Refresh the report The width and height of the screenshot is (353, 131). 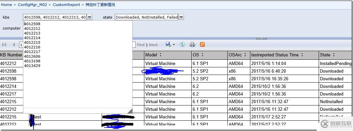pos(182,44)
